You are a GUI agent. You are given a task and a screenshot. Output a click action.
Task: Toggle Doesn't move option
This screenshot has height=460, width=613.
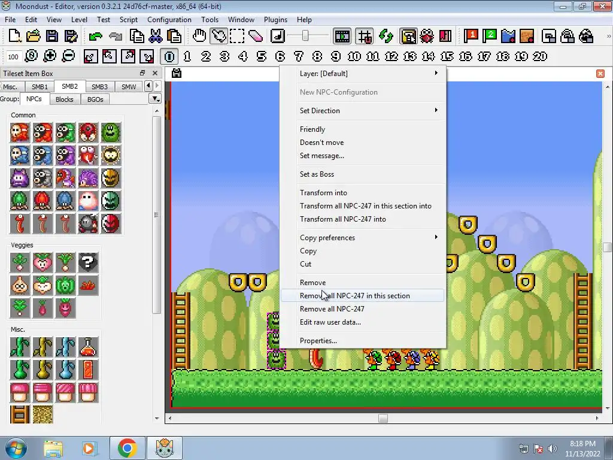click(363, 143)
